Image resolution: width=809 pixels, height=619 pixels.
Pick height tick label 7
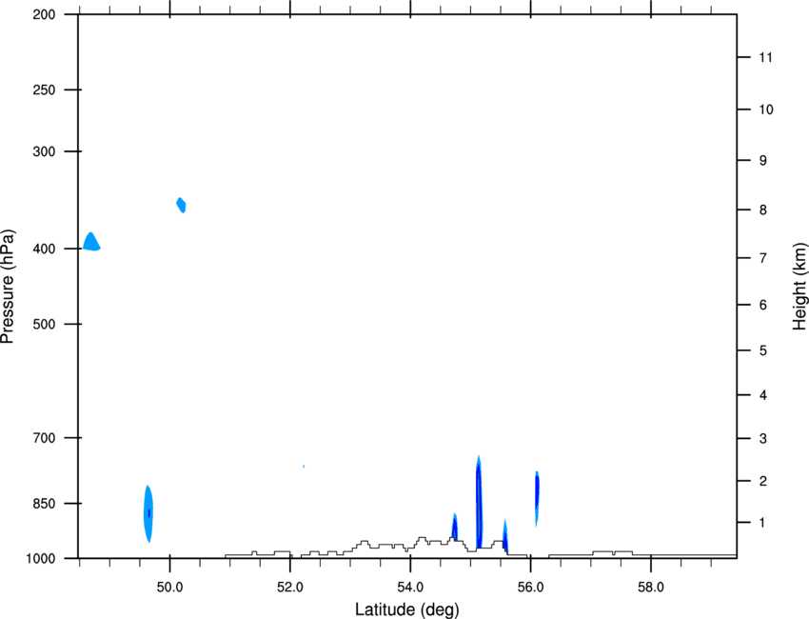762,258
